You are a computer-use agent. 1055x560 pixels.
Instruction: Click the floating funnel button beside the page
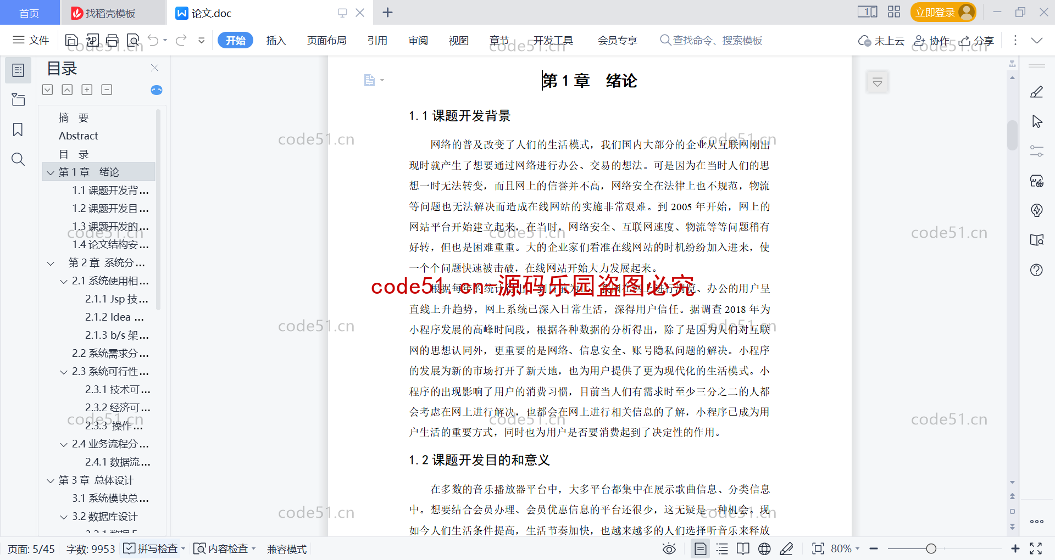[x=878, y=82]
